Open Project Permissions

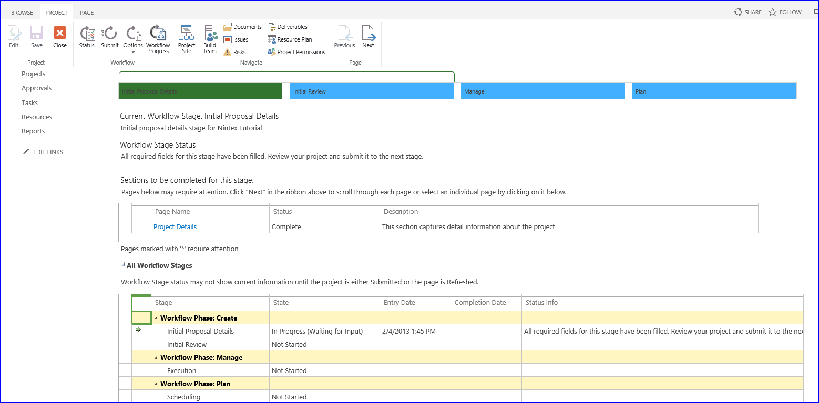point(296,52)
